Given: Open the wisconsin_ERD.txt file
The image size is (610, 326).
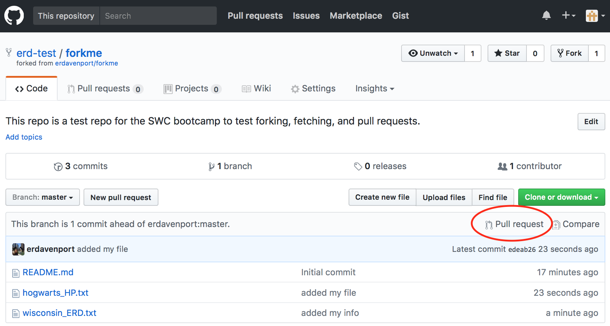Looking at the screenshot, I should (x=59, y=313).
